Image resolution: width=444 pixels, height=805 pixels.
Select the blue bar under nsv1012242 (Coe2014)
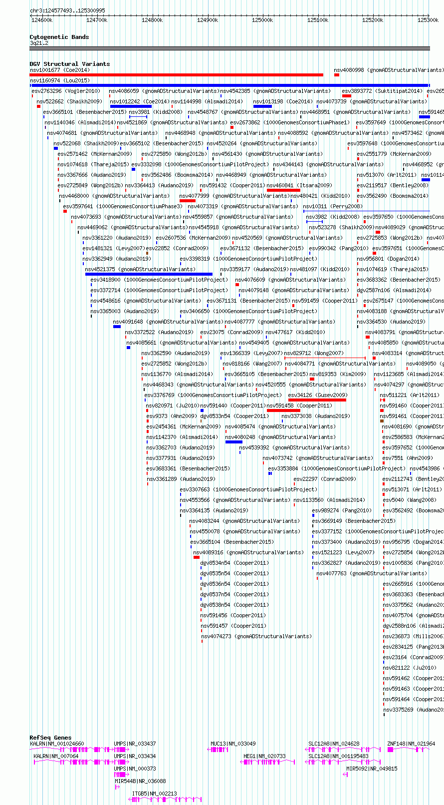(x=131, y=106)
